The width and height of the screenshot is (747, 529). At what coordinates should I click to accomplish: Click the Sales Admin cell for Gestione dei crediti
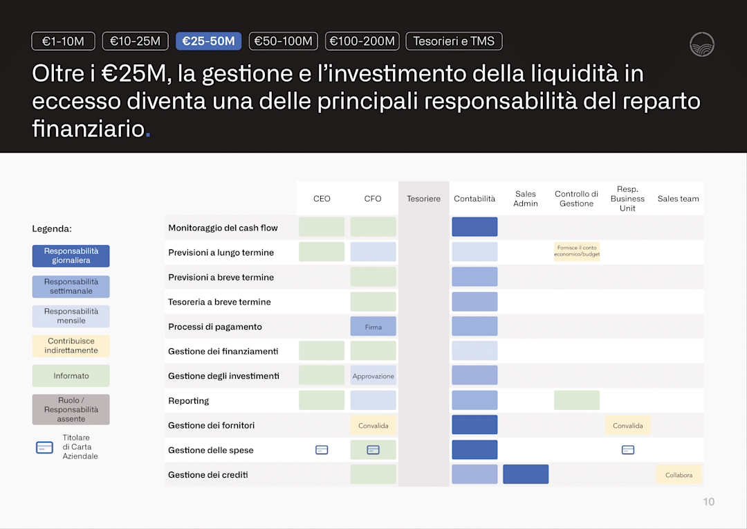[526, 474]
